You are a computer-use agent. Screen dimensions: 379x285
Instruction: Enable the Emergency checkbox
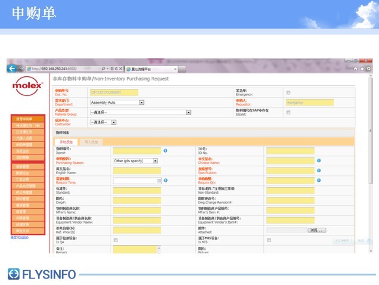tap(288, 92)
